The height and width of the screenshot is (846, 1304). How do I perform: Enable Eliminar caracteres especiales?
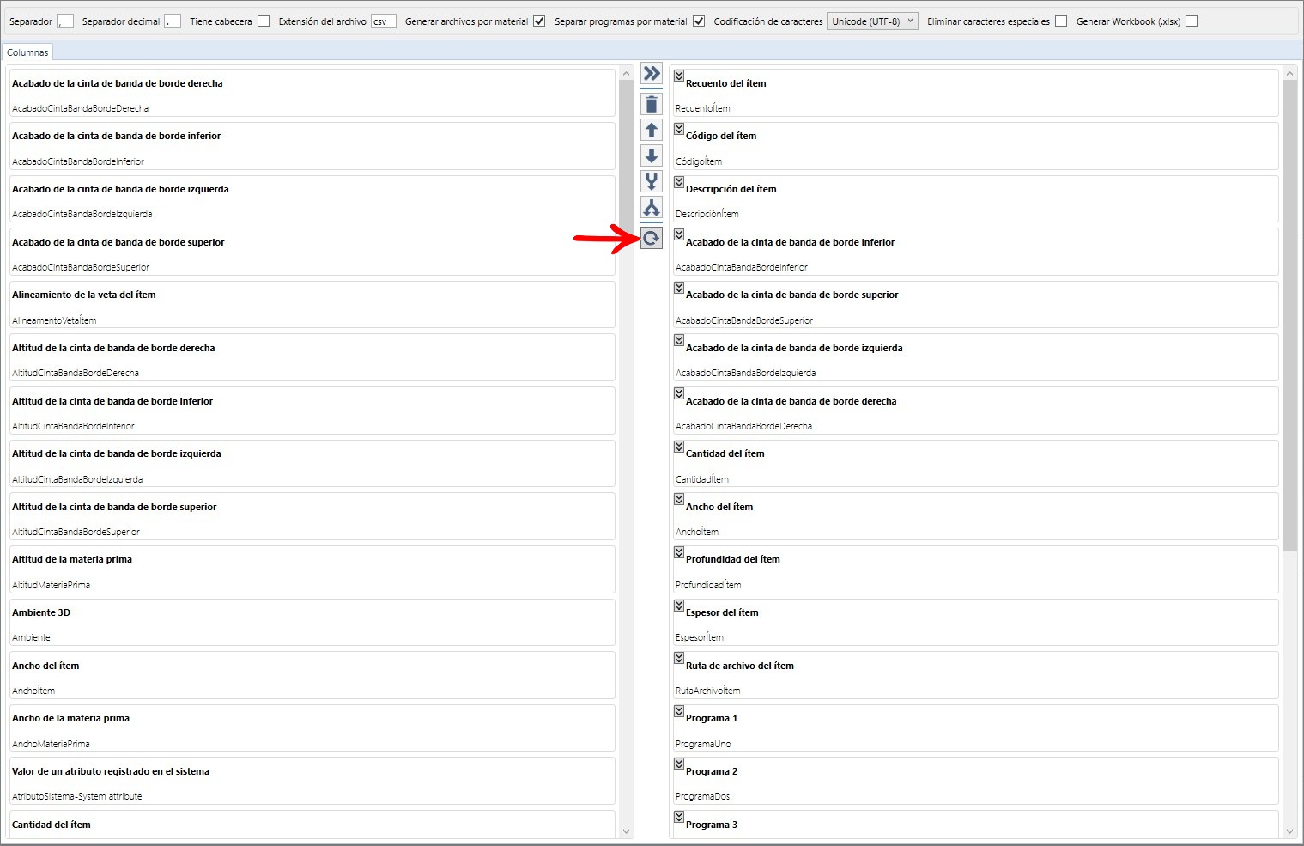click(1061, 21)
